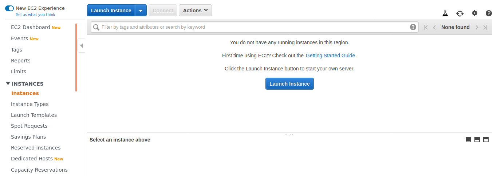
Task: Collapse the left navigation sidebar
Action: [x=82, y=45]
